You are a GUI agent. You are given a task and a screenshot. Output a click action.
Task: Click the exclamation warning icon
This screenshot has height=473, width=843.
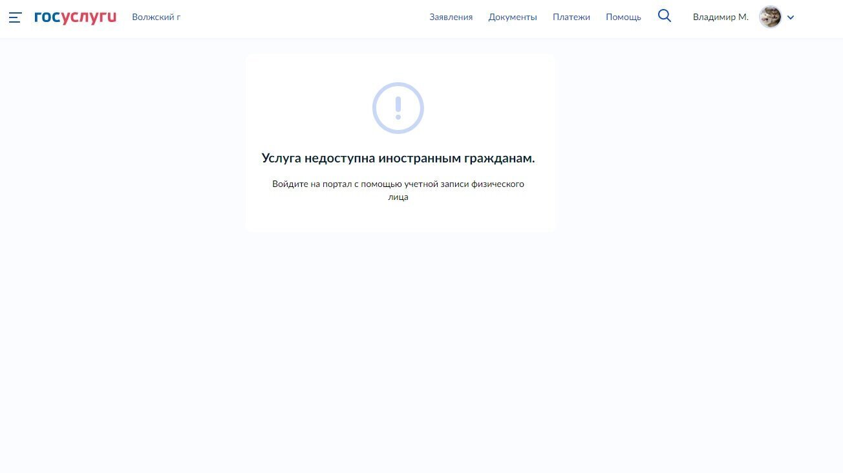point(398,108)
